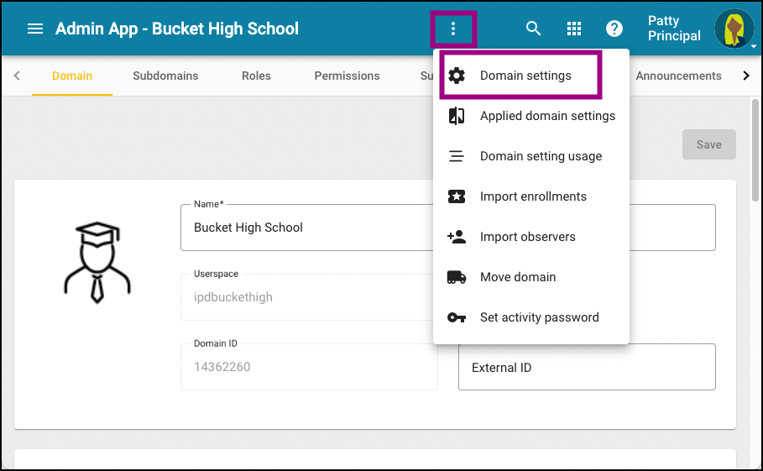Viewport: 763px width, 471px height.
Task: Switch to the Permissions tab
Action: click(x=347, y=76)
